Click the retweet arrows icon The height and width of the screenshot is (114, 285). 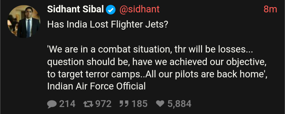point(88,104)
